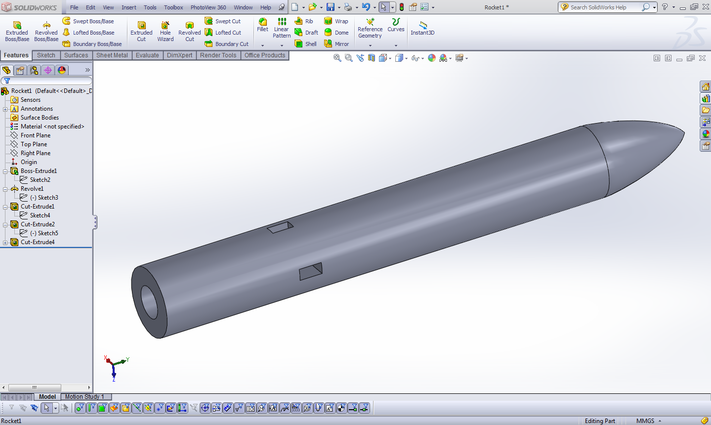Open the DisplayManager color tab
This screenshot has width=711, height=425.
[x=62, y=70]
